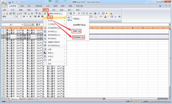The width and height of the screenshot is (172, 104).
Task: Click the zoom slider in the status bar
Action: pyautogui.click(x=159, y=102)
